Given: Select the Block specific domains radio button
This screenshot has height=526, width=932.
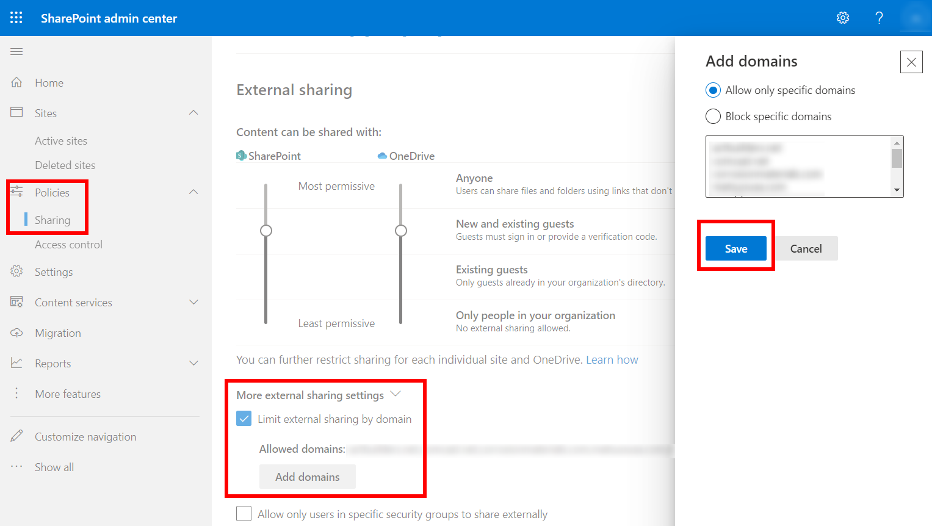Looking at the screenshot, I should (712, 116).
